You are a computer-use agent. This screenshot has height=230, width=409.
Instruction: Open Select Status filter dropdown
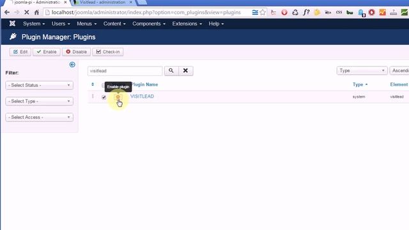pos(39,85)
